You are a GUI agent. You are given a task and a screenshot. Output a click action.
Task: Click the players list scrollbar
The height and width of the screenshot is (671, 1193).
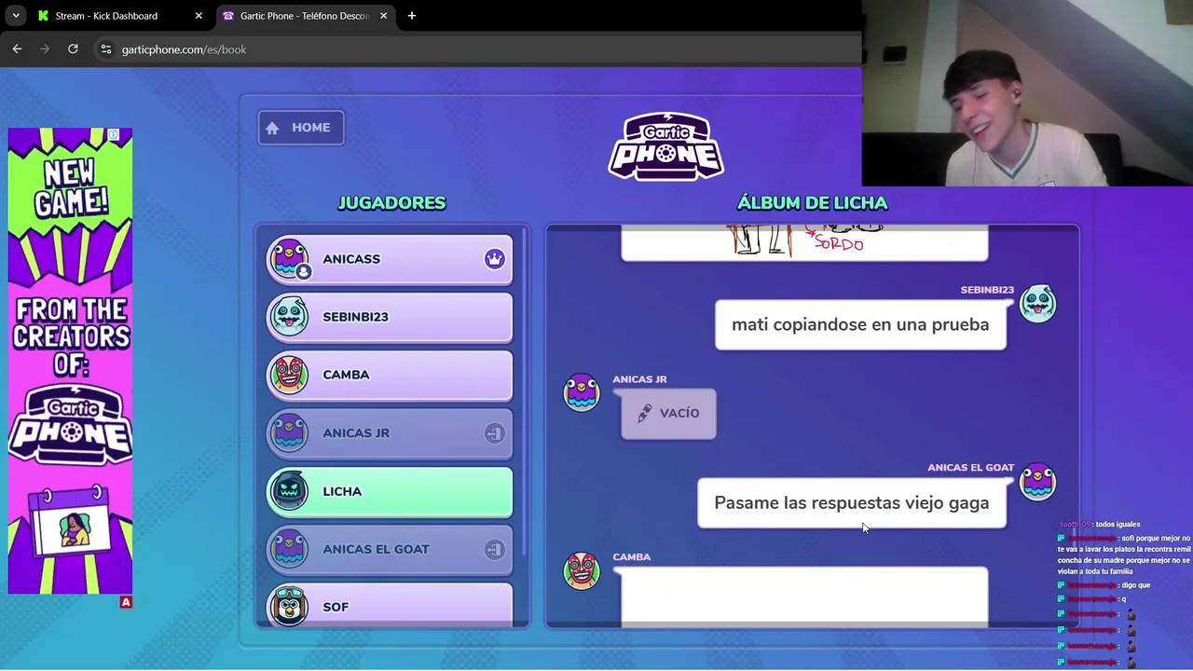tap(524, 391)
